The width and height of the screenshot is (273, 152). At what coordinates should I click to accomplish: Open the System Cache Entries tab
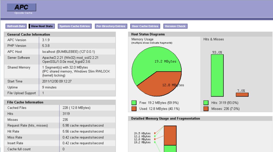point(74,26)
